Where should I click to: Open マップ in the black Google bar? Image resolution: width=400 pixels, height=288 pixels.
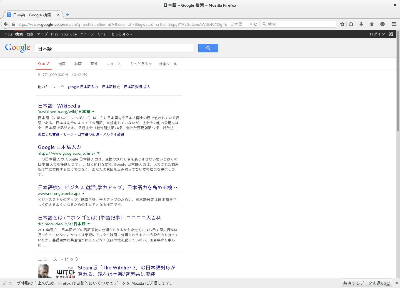coord(42,34)
